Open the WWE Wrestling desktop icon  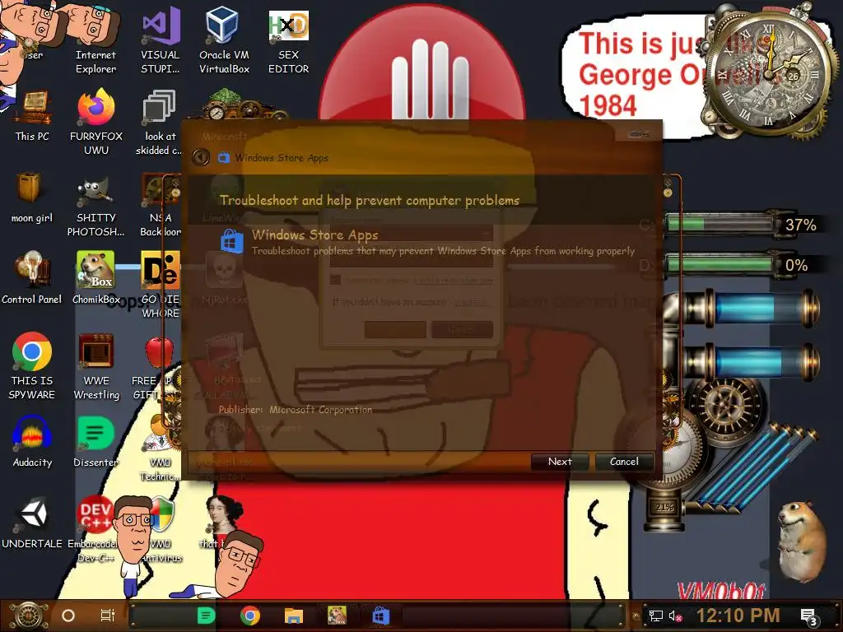[x=96, y=365]
